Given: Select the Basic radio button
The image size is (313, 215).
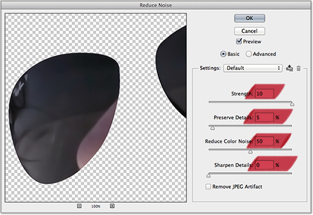Looking at the screenshot, I should (x=223, y=54).
